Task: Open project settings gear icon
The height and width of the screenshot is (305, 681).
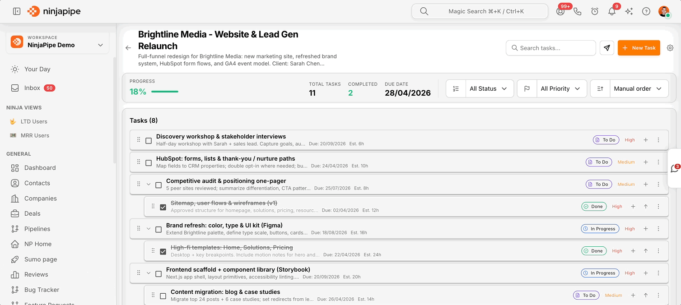Action: (670, 48)
